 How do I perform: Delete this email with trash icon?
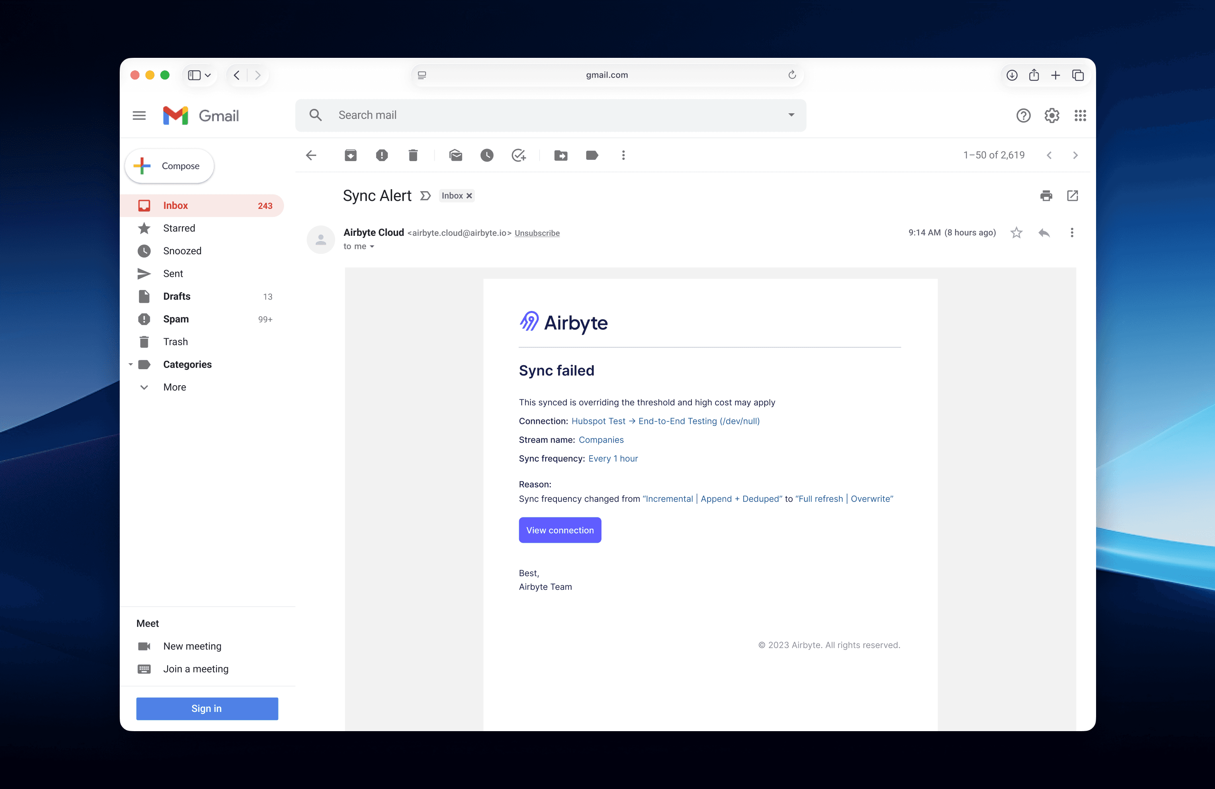click(x=413, y=155)
